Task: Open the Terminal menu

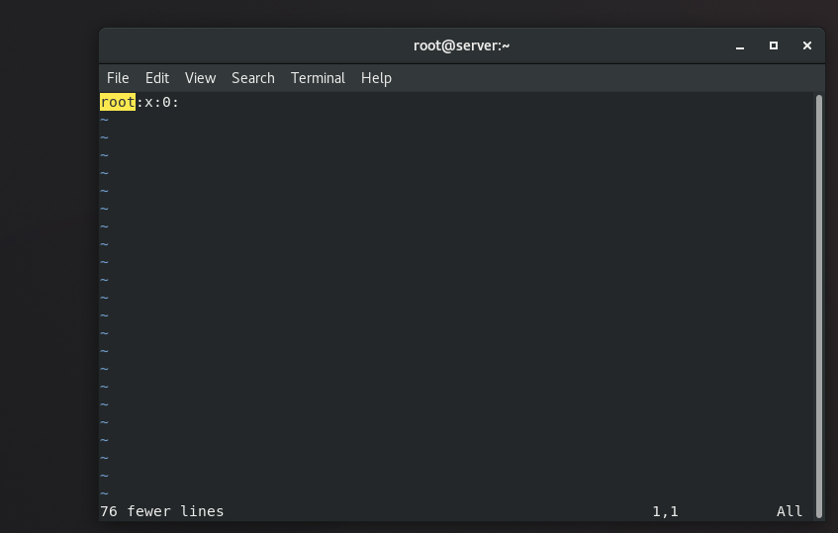Action: (318, 78)
